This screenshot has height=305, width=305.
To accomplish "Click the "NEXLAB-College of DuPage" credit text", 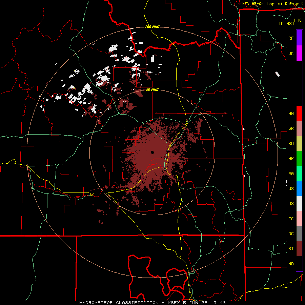I will coord(270,4).
